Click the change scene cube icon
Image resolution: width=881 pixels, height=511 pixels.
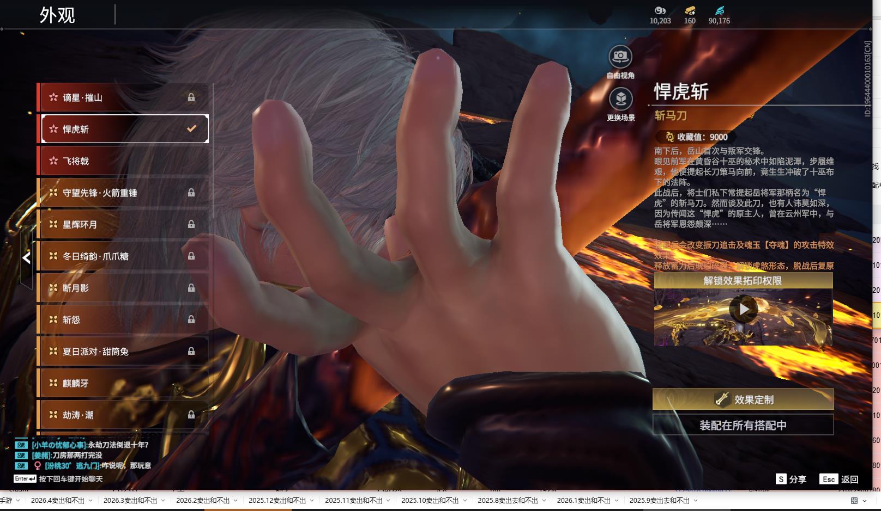tap(620, 99)
